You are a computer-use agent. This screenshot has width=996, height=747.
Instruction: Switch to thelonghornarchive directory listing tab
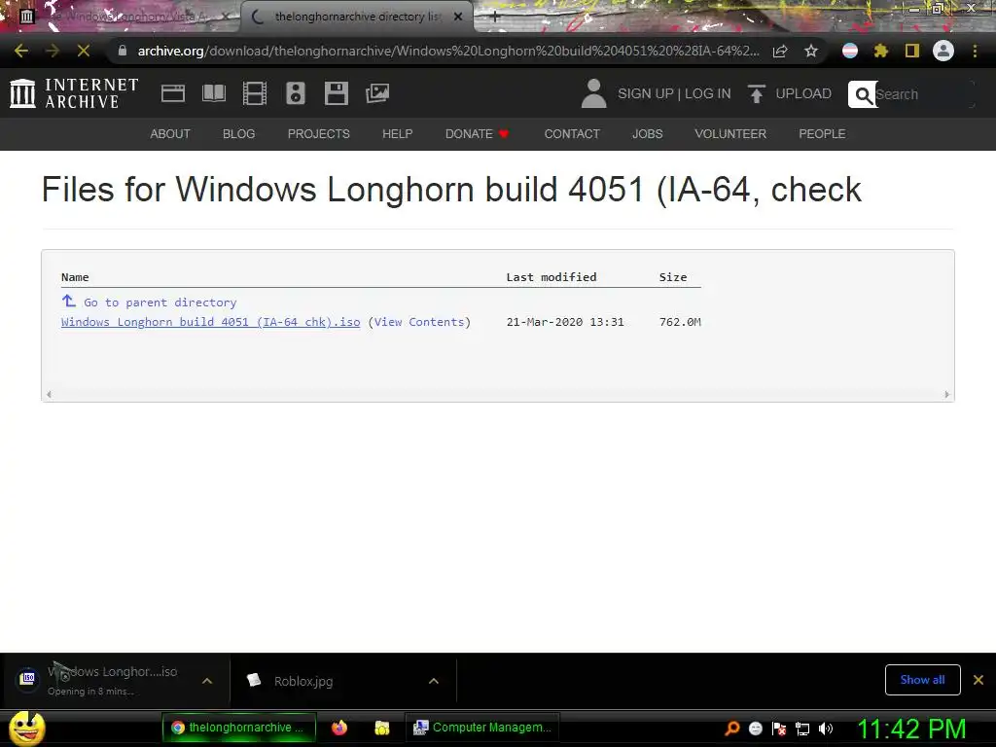pyautogui.click(x=356, y=17)
